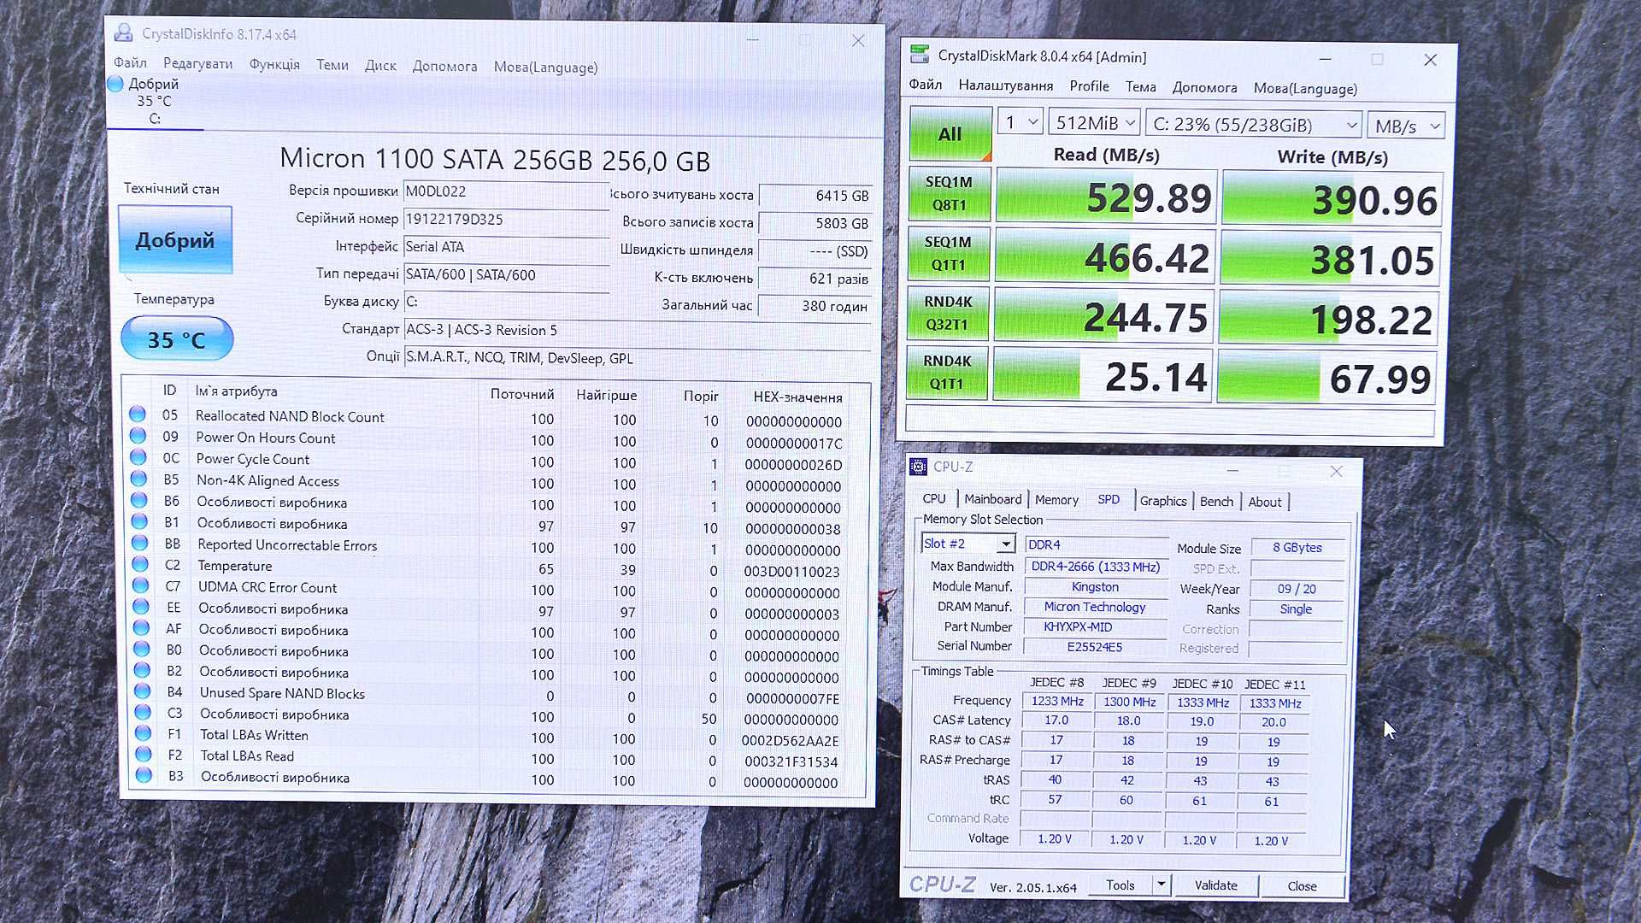Click the CPU-Z Memory tab icon
Viewport: 1641px width, 923px height.
[1056, 500]
